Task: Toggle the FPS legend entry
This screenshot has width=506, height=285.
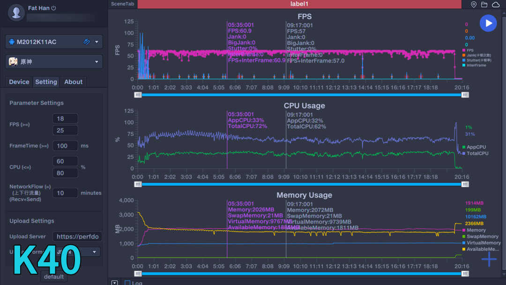Action: [468, 50]
